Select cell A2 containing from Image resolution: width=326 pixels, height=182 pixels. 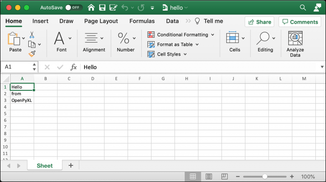coord(22,94)
